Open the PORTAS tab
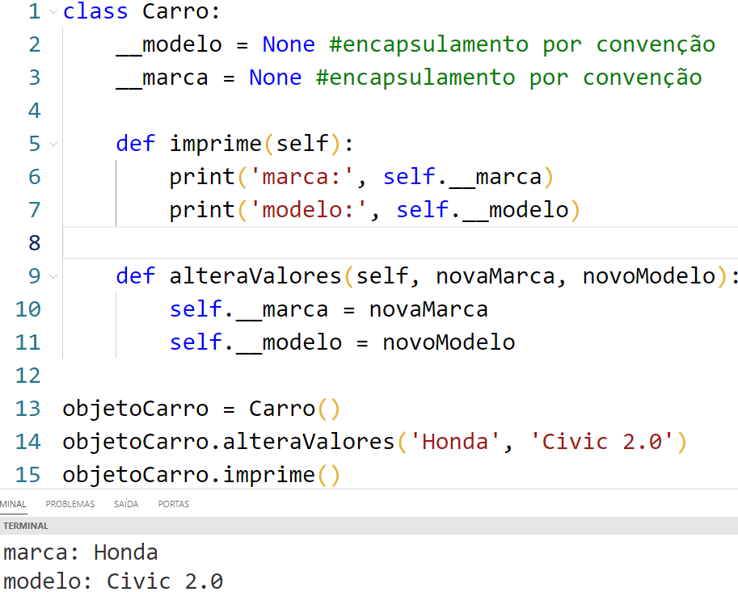This screenshot has width=738, height=592. tap(173, 504)
